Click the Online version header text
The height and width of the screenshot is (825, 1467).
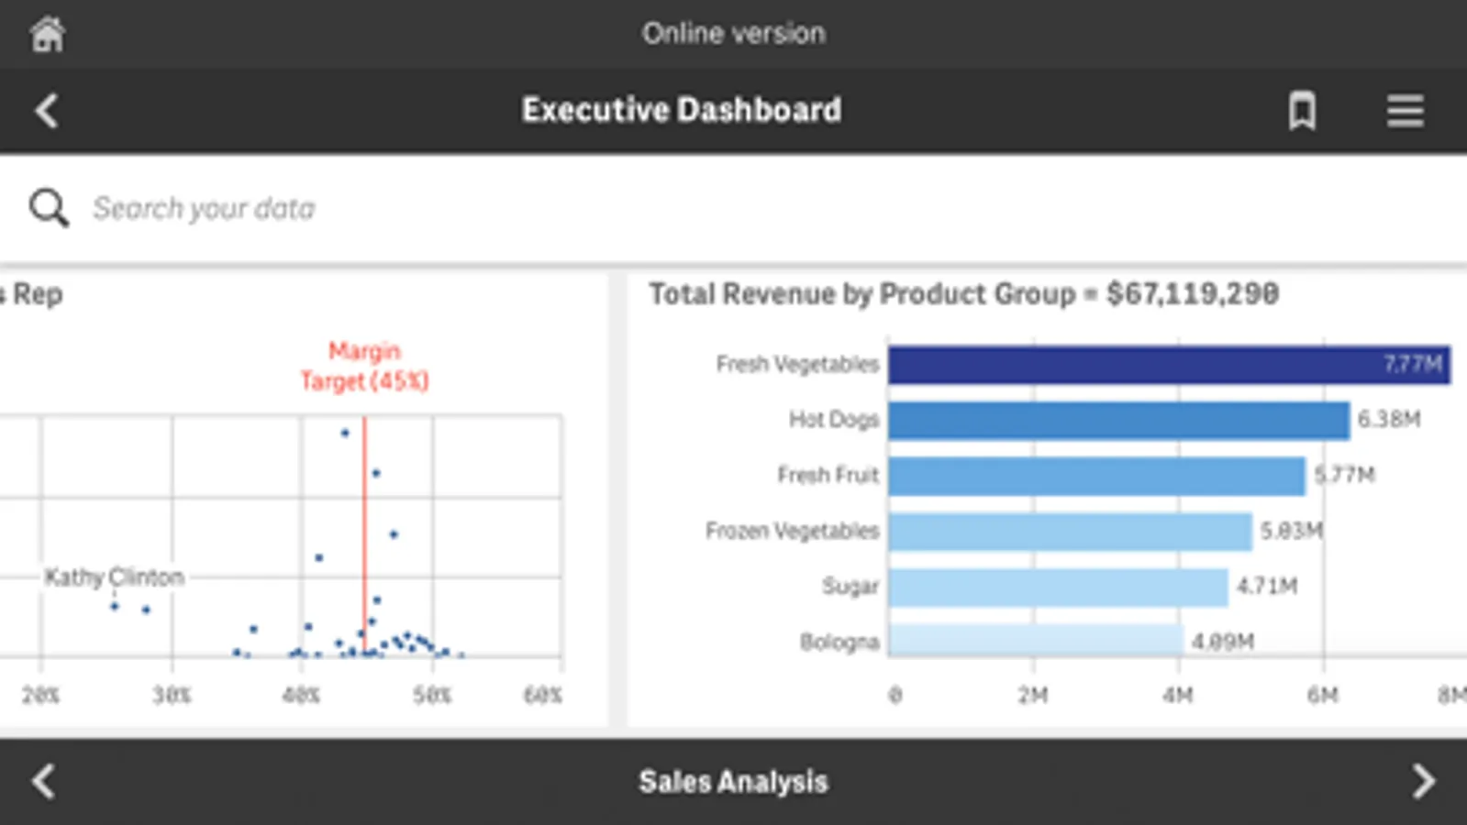tap(733, 34)
